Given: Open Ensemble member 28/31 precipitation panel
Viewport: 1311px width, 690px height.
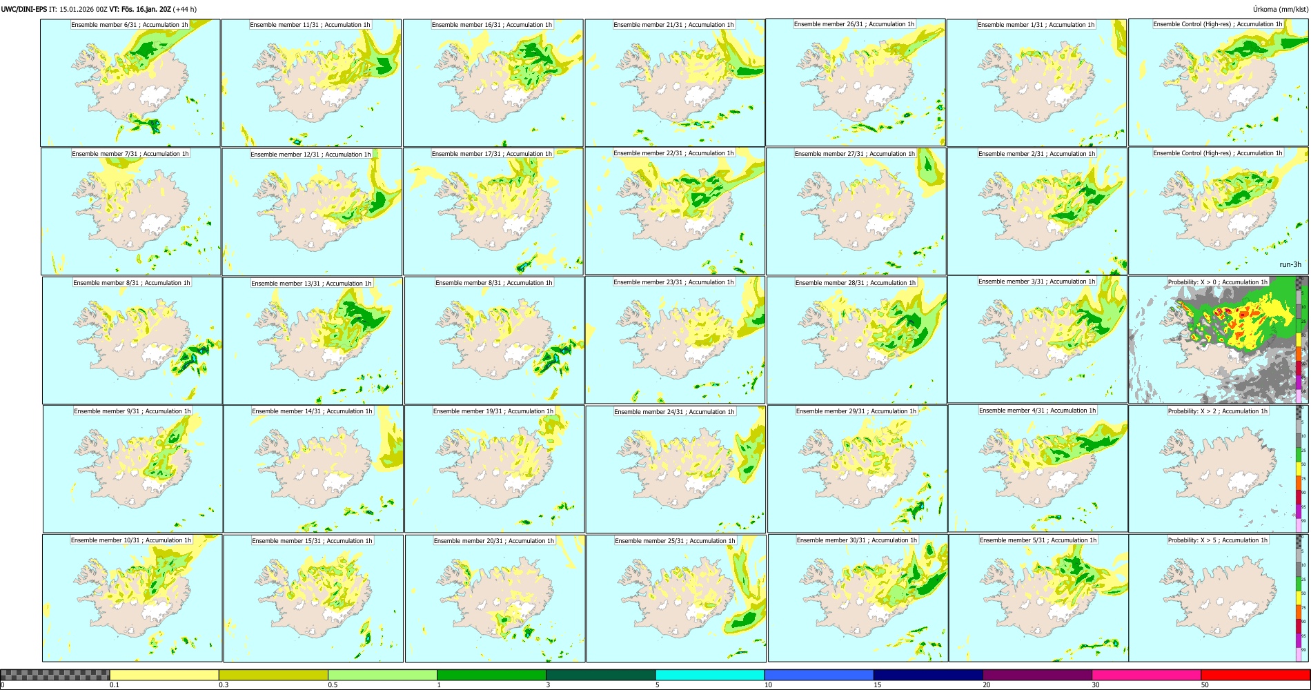Looking at the screenshot, I should pyautogui.click(x=857, y=340).
